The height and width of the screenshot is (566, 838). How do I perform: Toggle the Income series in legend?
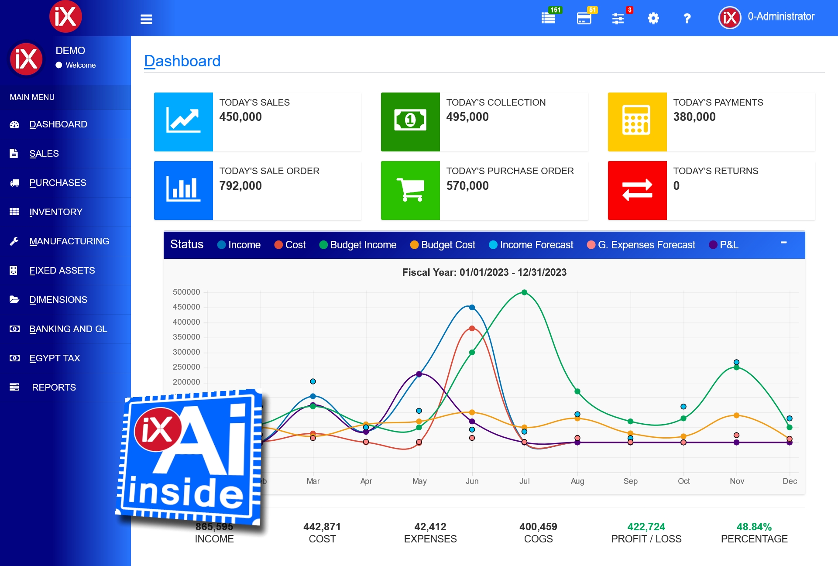coord(239,245)
